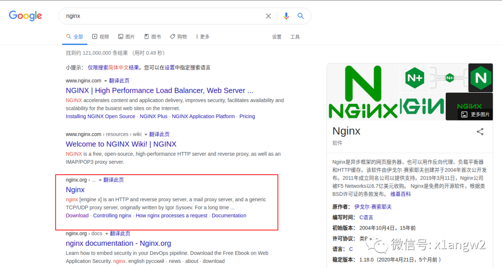Image resolution: width=502 pixels, height=268 pixels.
Task: Click the Google logo
Action: [25, 16]
